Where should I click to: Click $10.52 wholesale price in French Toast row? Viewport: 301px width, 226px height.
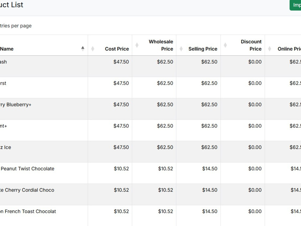tap(166, 211)
